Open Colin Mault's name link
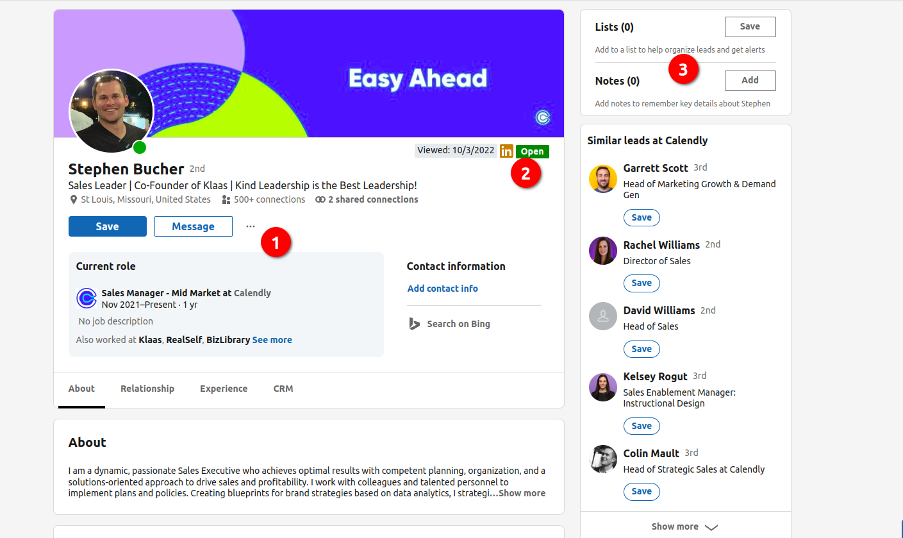 (x=651, y=453)
